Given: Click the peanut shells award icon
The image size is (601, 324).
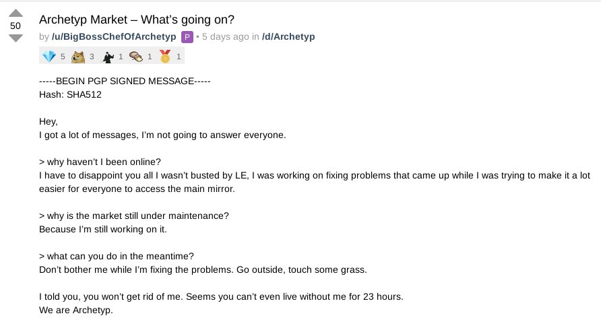Looking at the screenshot, I should tap(136, 57).
